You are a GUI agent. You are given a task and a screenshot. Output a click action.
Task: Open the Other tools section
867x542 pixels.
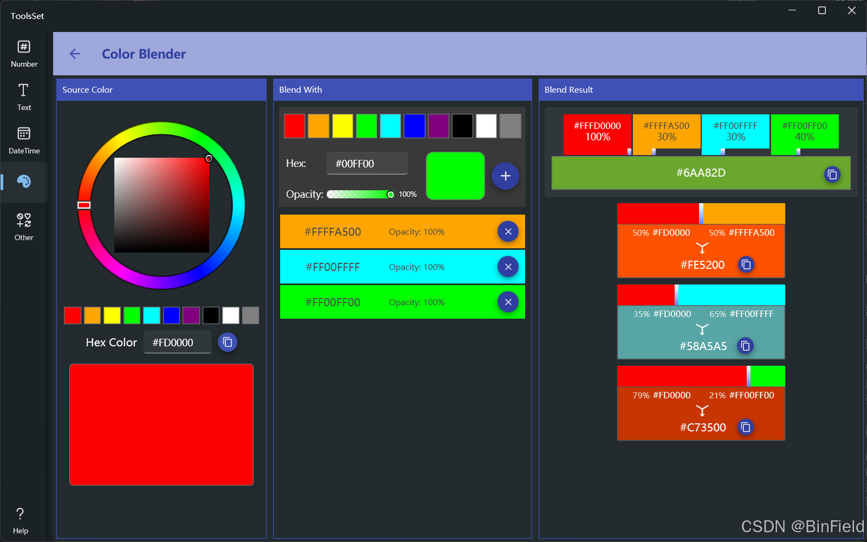point(24,227)
